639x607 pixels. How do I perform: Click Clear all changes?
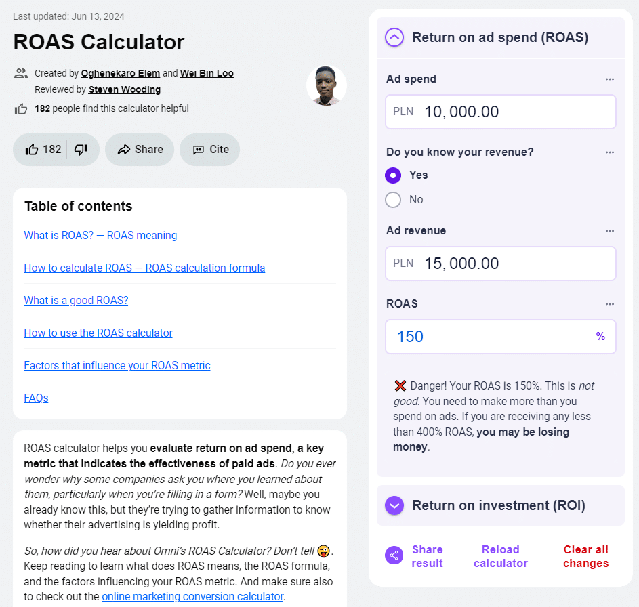pos(585,556)
